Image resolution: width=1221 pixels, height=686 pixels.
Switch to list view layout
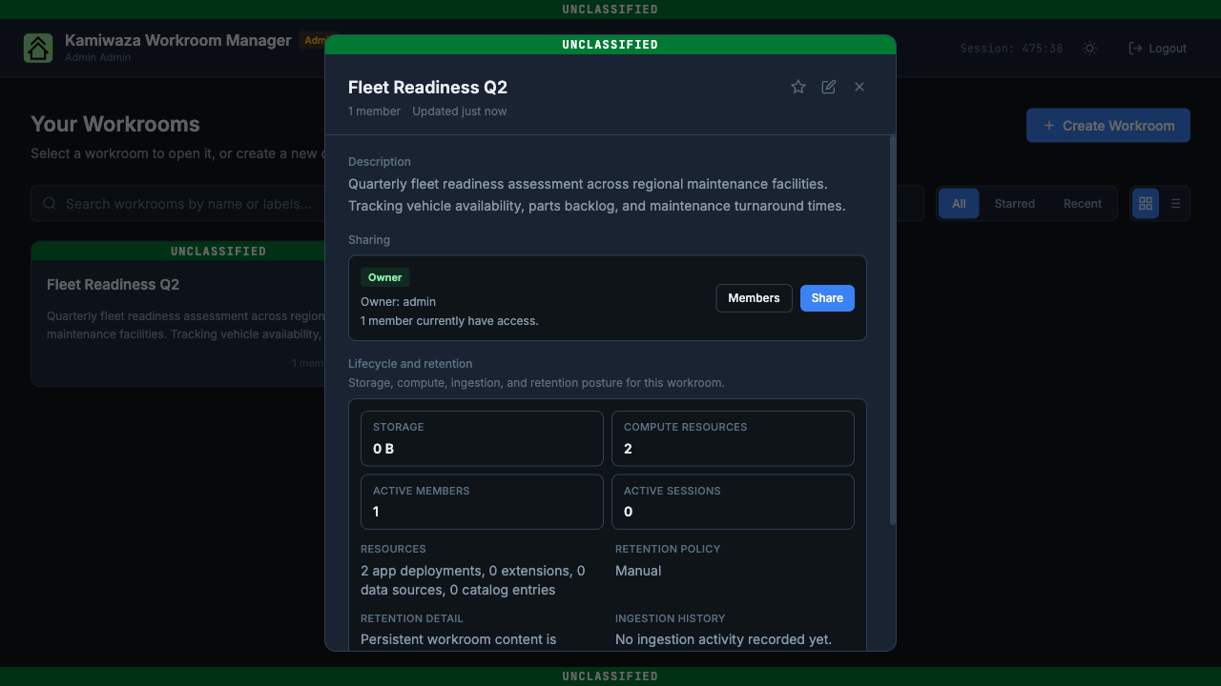(x=1175, y=204)
